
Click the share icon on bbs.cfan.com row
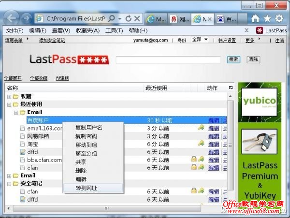pyautogui.click(x=201, y=159)
